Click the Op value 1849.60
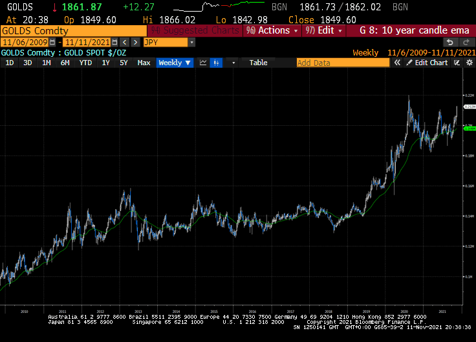Screen dimensions: 476x342 (98, 20)
